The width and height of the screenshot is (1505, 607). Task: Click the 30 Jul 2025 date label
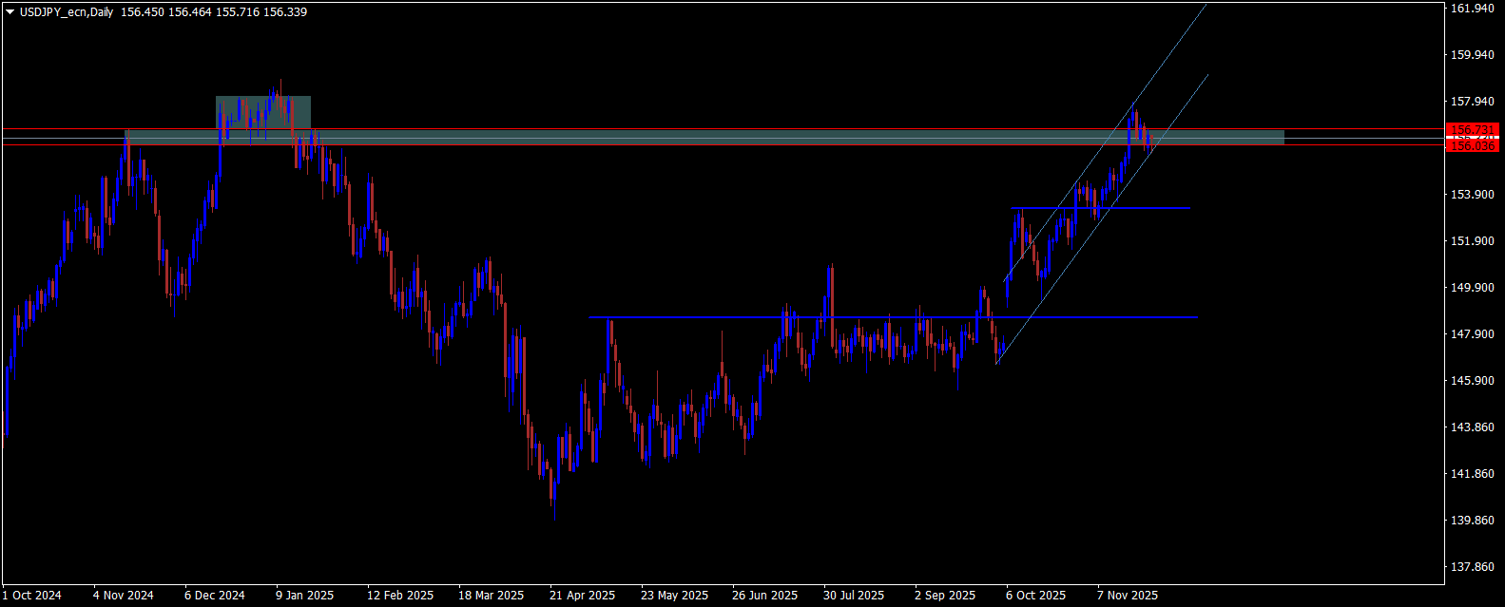point(855,596)
